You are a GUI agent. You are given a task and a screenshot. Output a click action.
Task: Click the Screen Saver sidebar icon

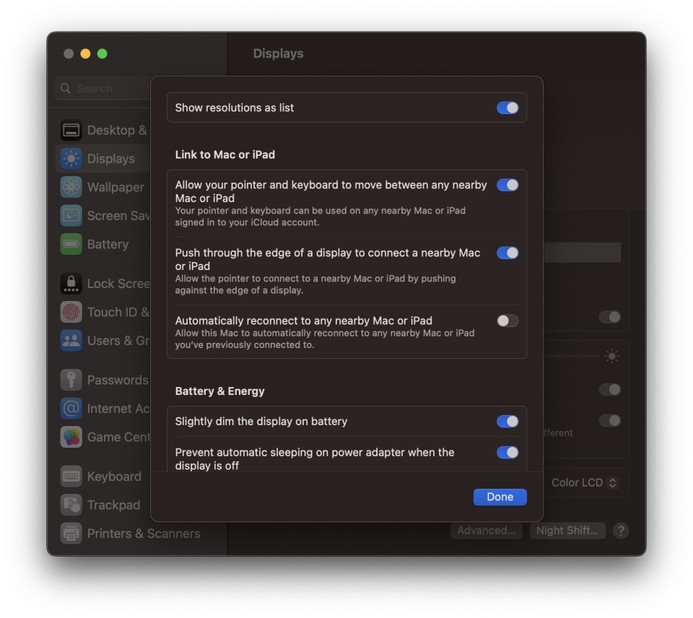tap(71, 216)
